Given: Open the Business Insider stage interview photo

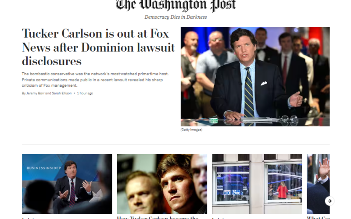Looking at the screenshot, I should click(67, 184).
